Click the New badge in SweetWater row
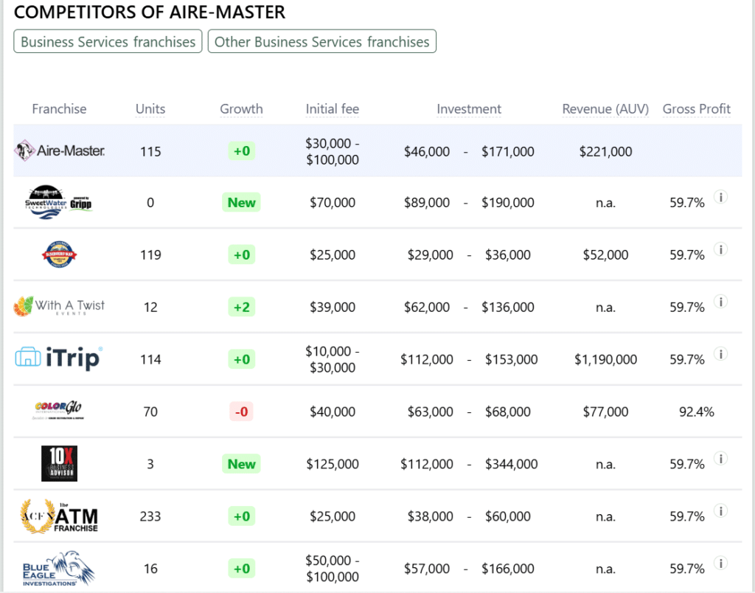755x593 pixels. pyautogui.click(x=241, y=202)
